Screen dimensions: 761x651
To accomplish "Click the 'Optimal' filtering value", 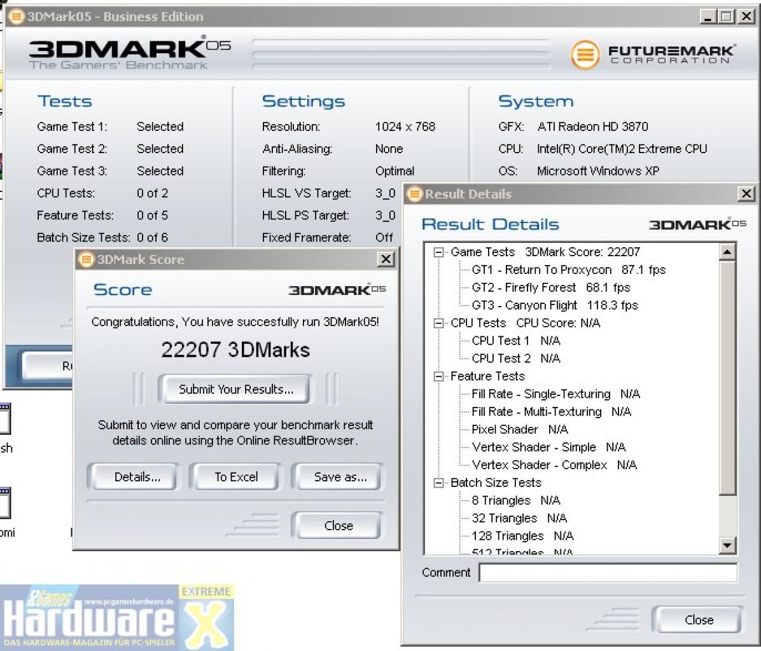I will [394, 171].
